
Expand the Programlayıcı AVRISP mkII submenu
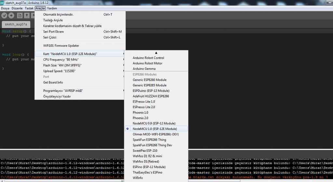tap(80, 91)
